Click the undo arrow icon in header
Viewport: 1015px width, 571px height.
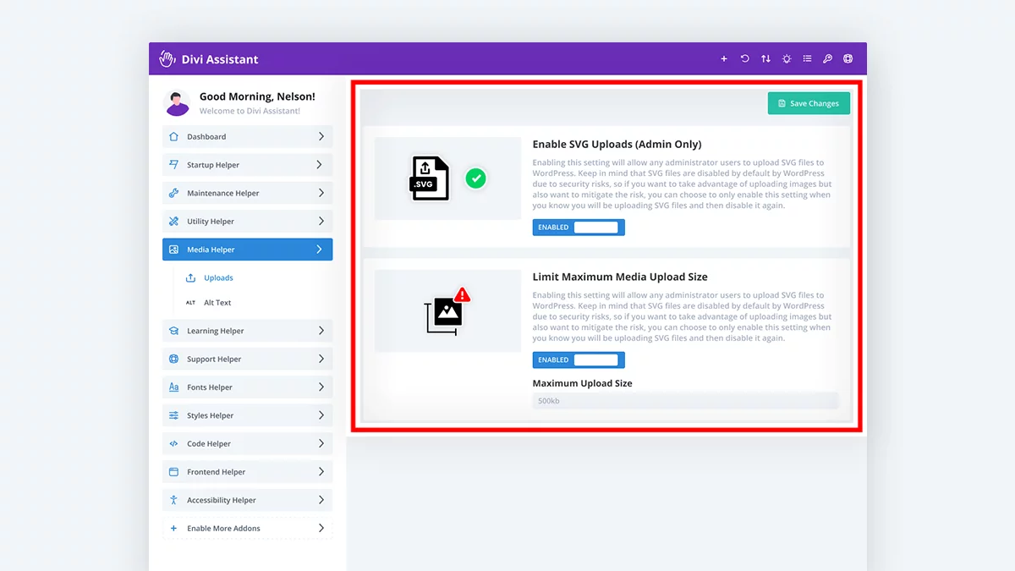pyautogui.click(x=744, y=59)
